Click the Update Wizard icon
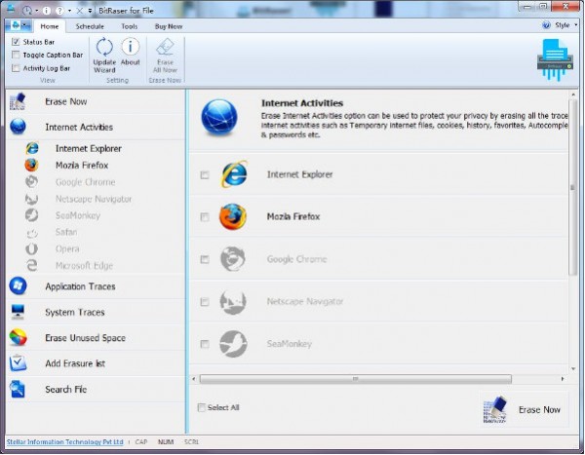 104,48
